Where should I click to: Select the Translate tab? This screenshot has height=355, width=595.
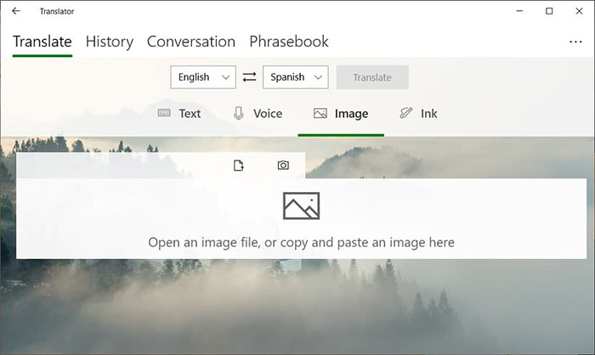pyautogui.click(x=42, y=42)
